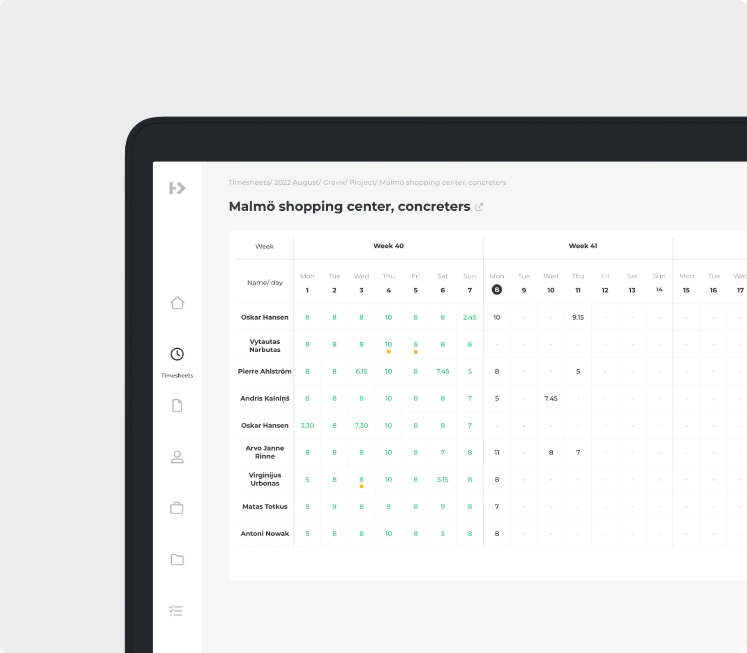The height and width of the screenshot is (653, 747).
Task: Click Virginijus Urbonas row name
Action: click(265, 479)
